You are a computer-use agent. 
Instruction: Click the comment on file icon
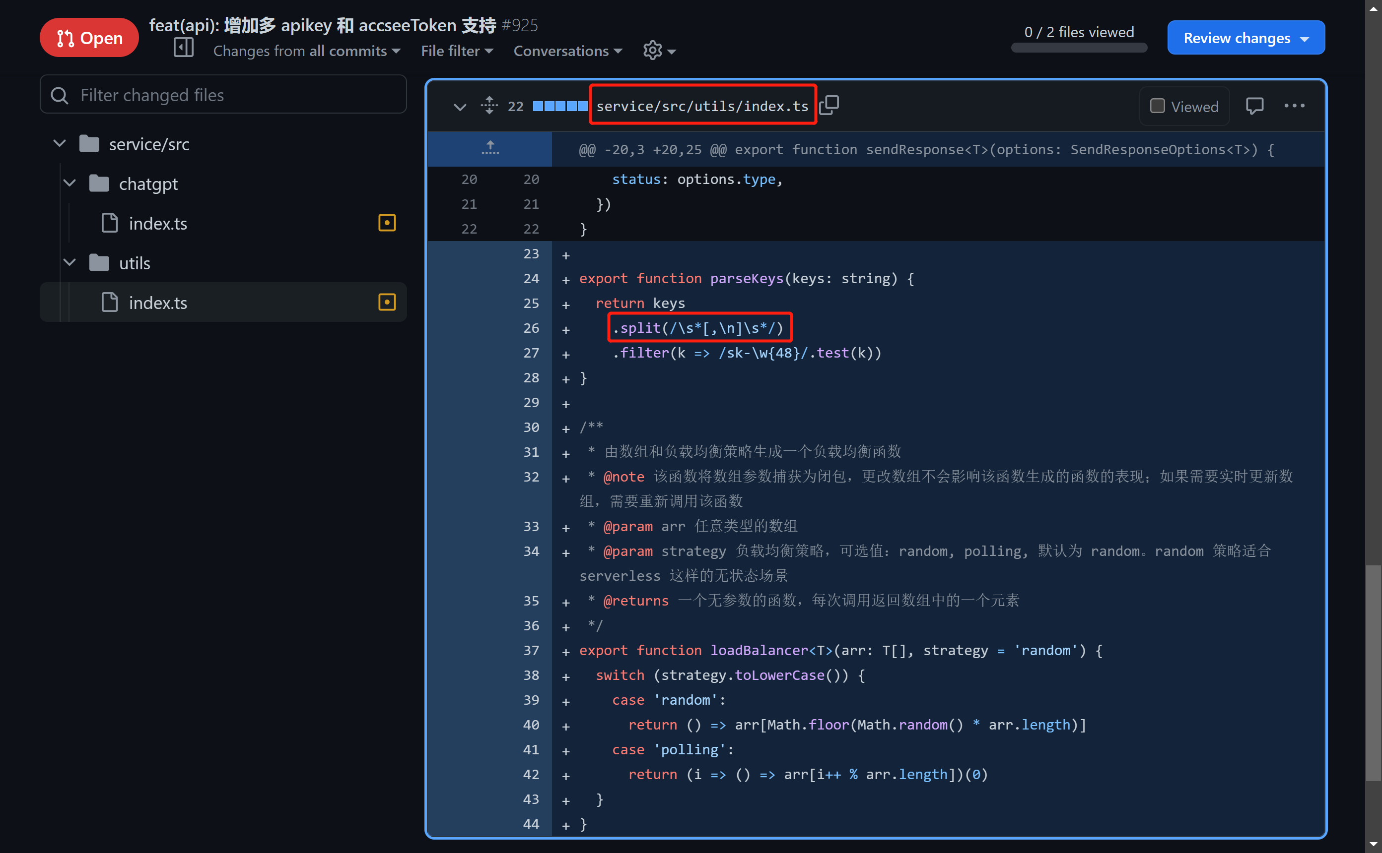pyautogui.click(x=1254, y=106)
